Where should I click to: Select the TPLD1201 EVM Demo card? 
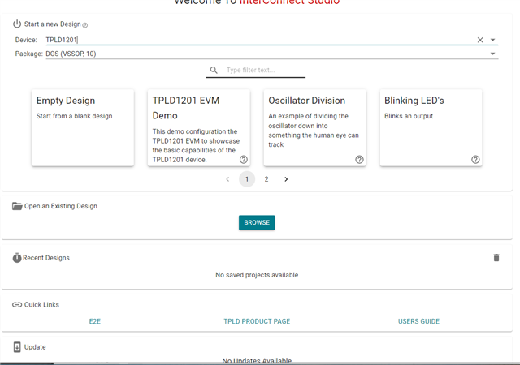tap(198, 127)
